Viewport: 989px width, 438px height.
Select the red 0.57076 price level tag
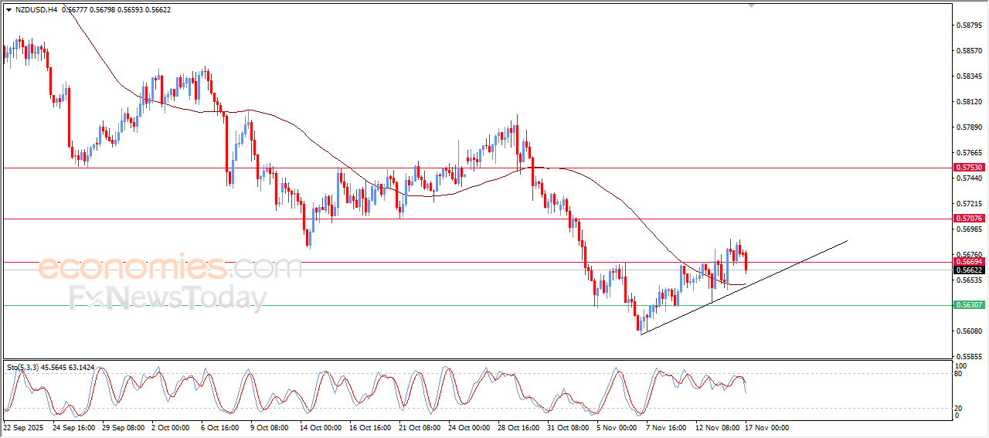click(969, 219)
